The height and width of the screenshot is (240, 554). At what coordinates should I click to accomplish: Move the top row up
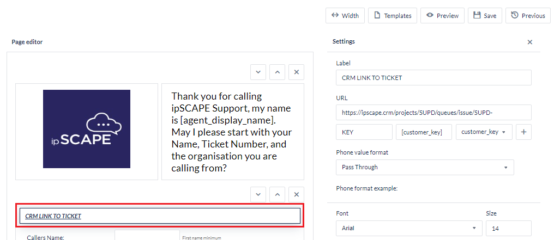(278, 72)
